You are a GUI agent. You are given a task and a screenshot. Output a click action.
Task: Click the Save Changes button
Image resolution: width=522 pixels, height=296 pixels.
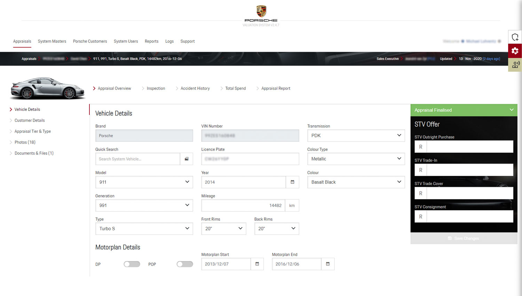tap(464, 238)
